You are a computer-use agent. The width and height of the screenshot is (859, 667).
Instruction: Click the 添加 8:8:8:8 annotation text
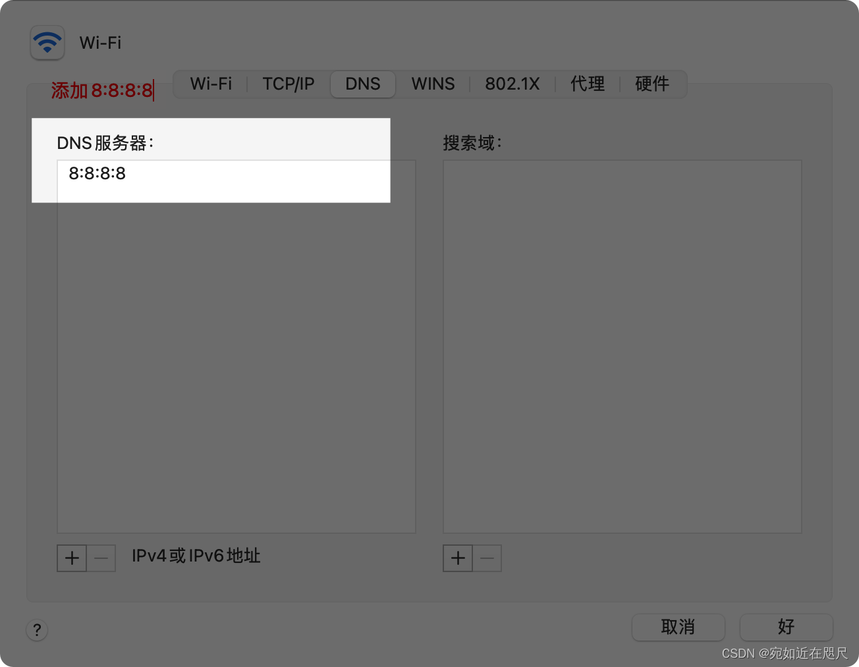(102, 91)
